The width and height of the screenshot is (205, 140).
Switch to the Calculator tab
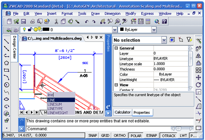pos(123,112)
